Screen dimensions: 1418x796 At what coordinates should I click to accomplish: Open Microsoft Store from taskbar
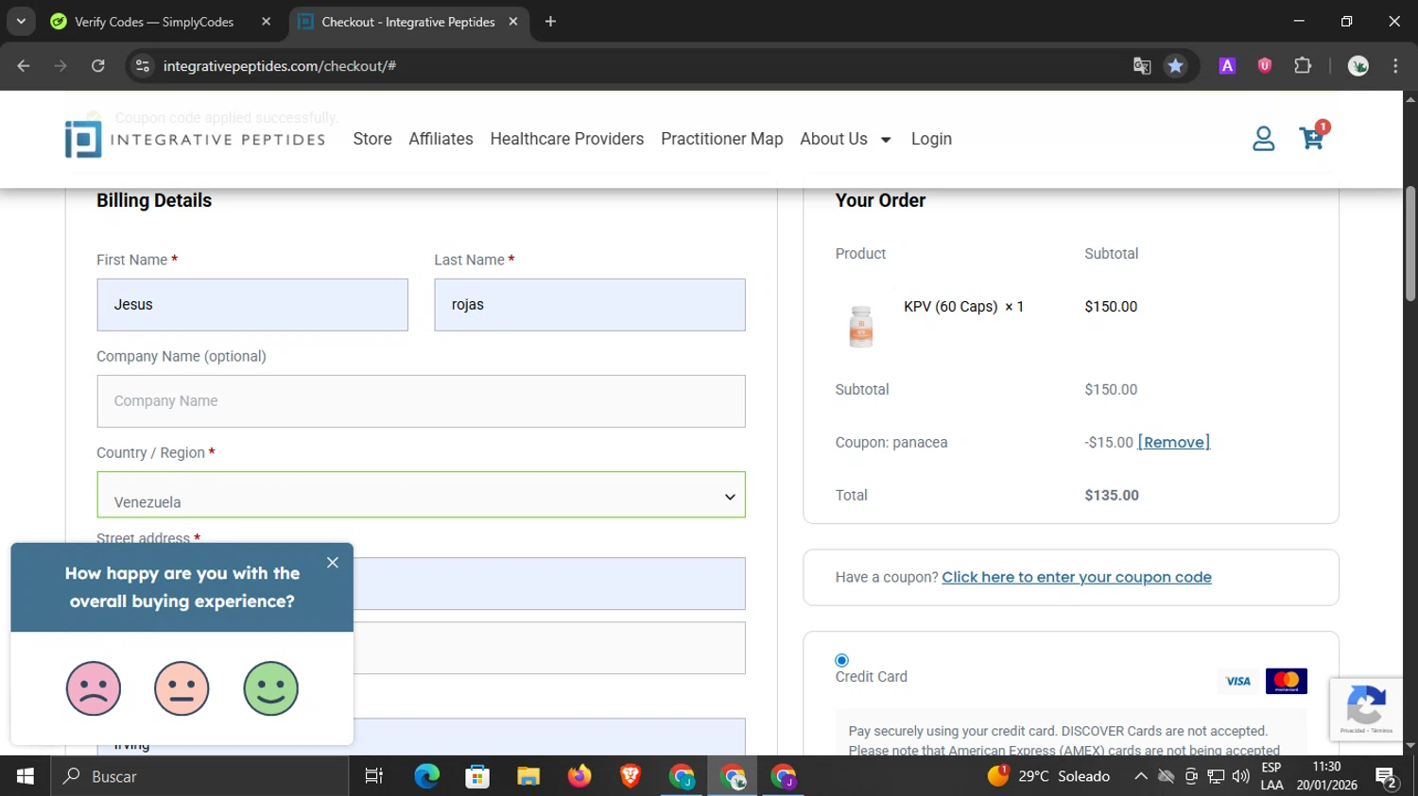[477, 776]
